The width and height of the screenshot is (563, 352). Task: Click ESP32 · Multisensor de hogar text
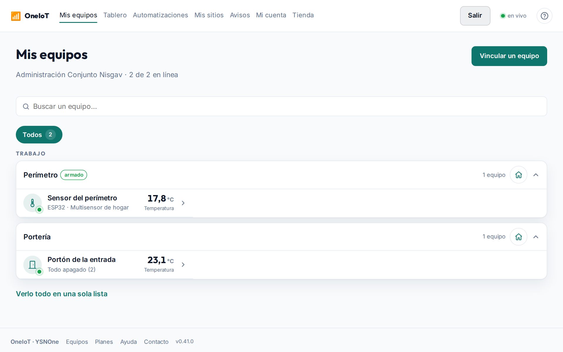click(x=88, y=207)
